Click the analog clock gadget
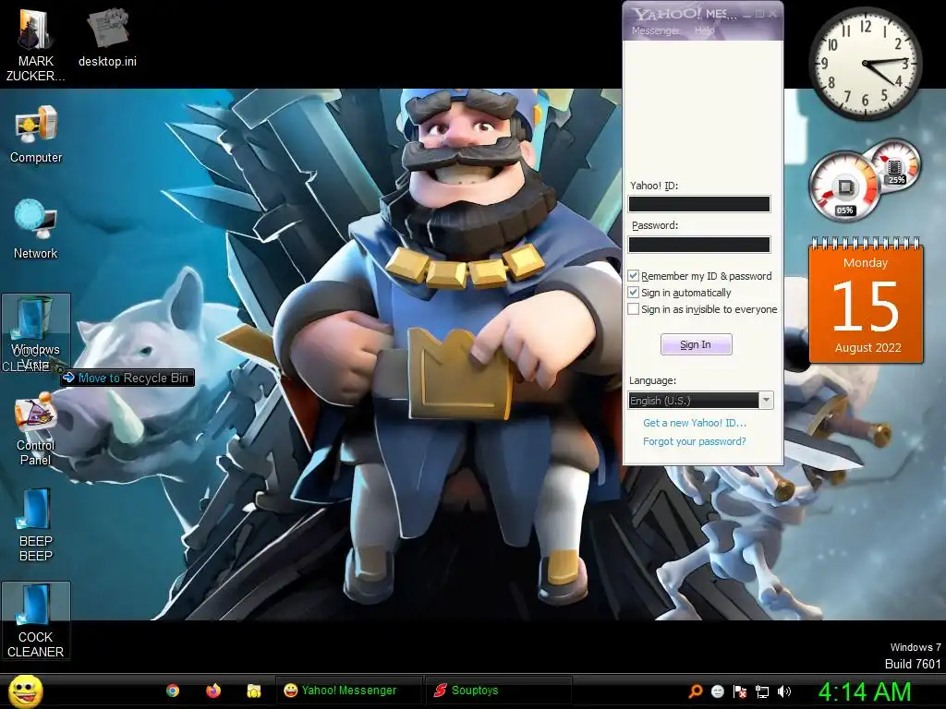Viewport: 946px width, 709px height. pos(865,64)
